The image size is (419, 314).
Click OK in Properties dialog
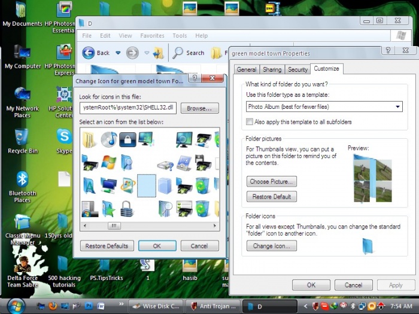point(311,285)
